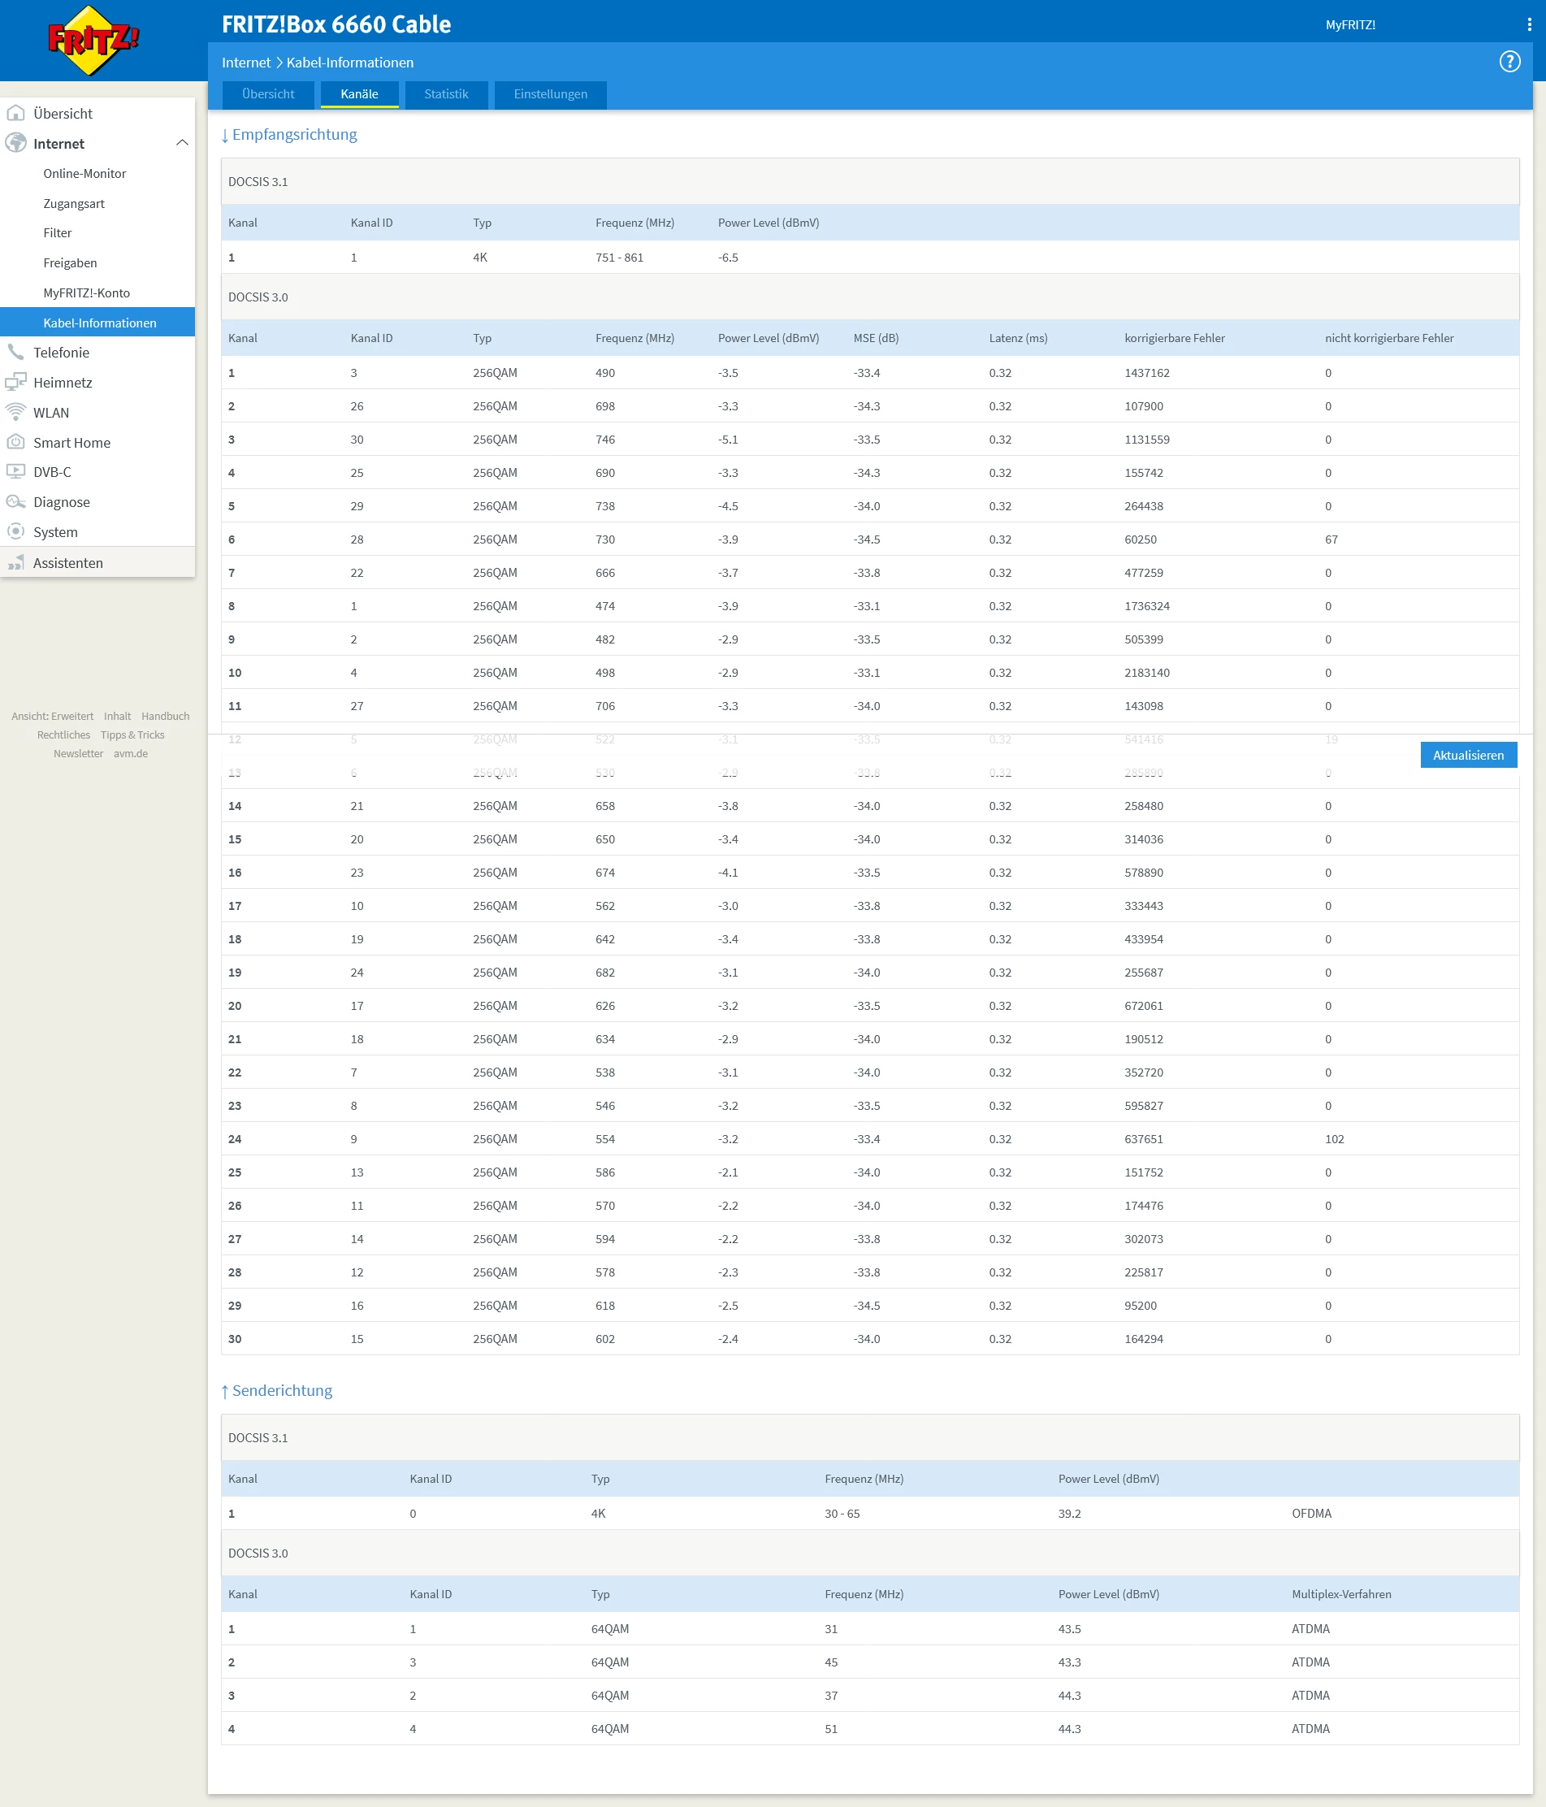Click the Telefonie phone icon

pos(15,353)
